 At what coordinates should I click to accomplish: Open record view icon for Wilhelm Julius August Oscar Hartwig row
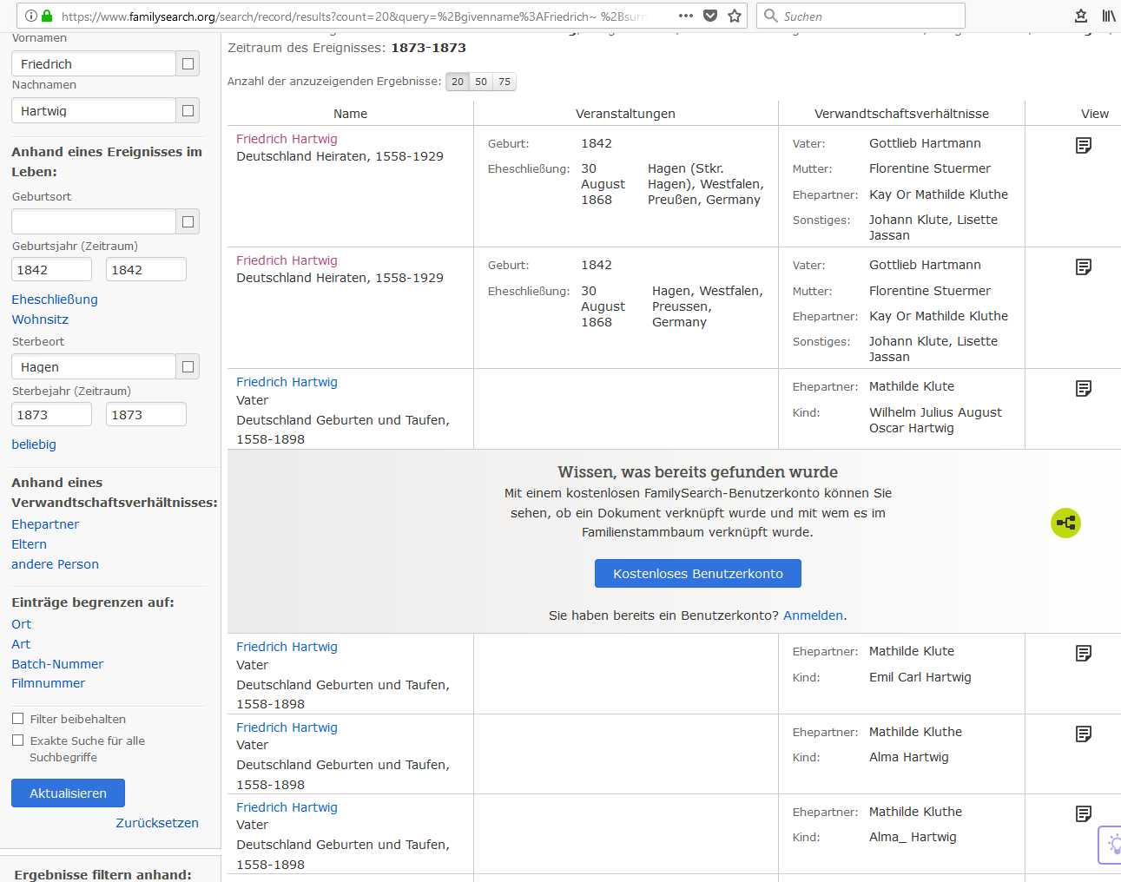[x=1083, y=388]
